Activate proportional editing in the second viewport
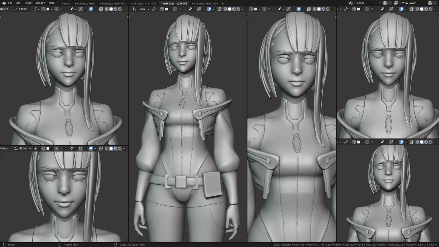439x247 pixels. click(175, 9)
